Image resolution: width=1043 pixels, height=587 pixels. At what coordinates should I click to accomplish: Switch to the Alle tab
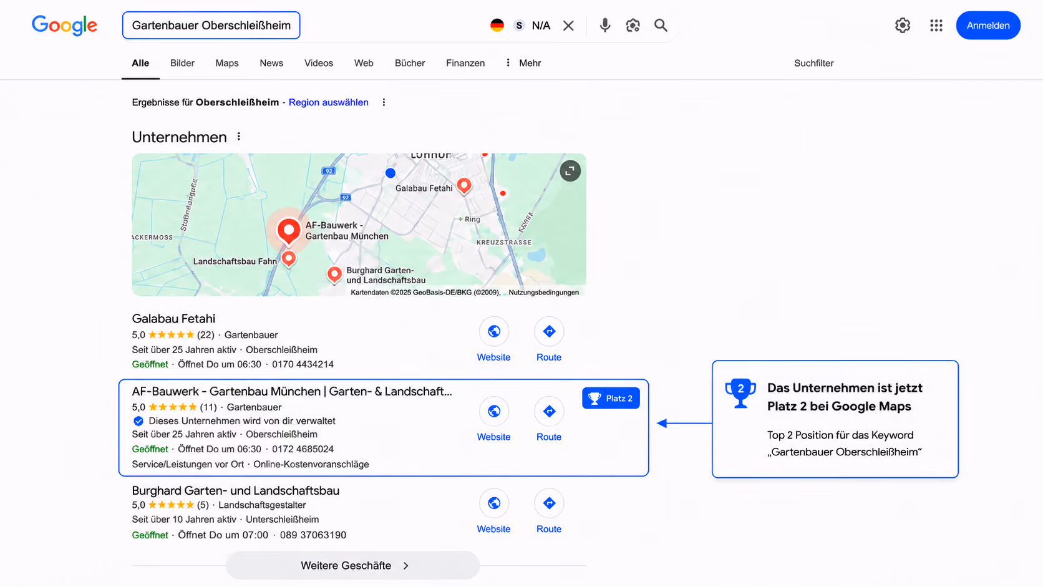140,63
